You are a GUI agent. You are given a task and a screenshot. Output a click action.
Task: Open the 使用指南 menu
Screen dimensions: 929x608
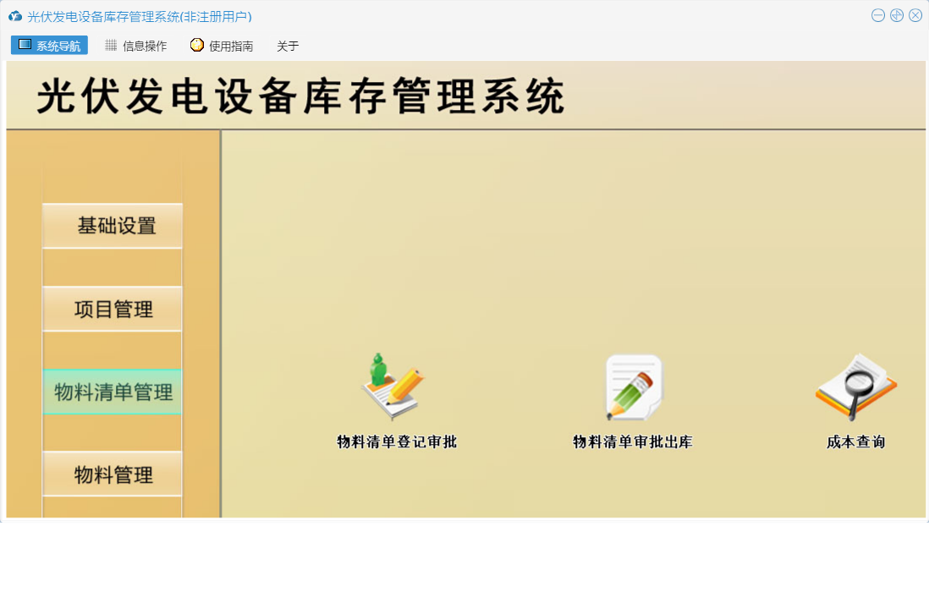[223, 46]
